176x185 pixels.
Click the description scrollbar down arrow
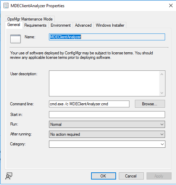tap(162, 93)
